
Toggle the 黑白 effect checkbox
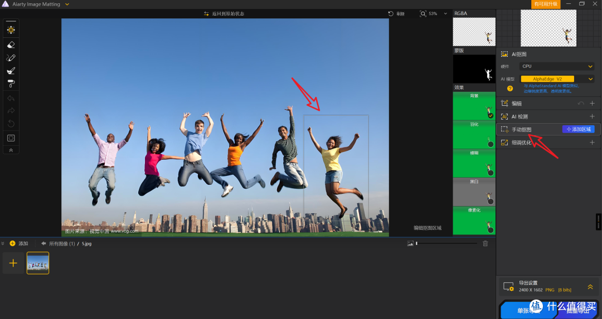click(x=491, y=202)
